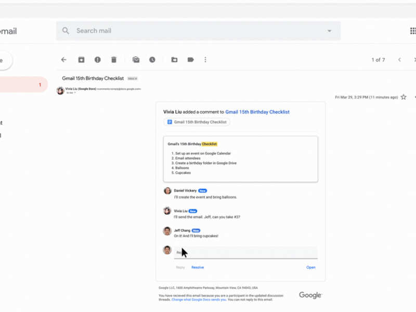
Task: Click the search magnifier icon
Action: pyautogui.click(x=66, y=31)
